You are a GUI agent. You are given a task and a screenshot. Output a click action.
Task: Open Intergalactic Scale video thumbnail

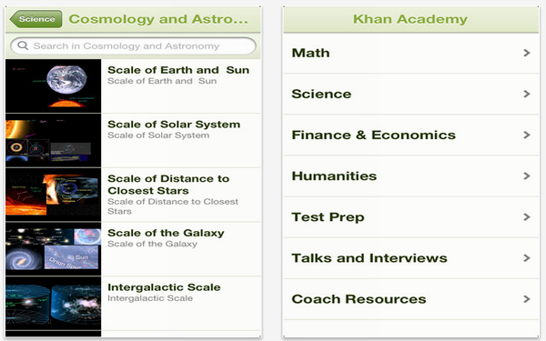pos(54,303)
